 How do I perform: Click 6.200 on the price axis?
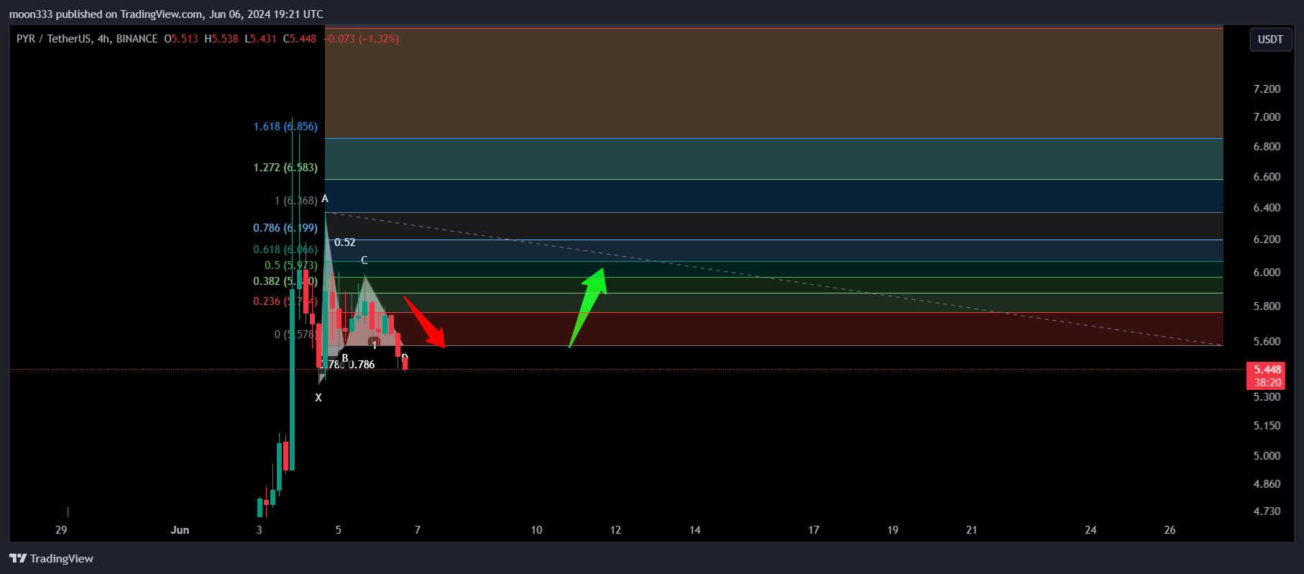[x=1267, y=240]
